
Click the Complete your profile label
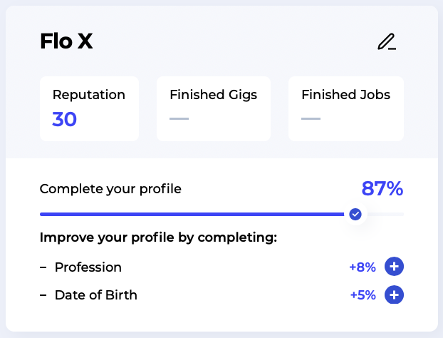[x=110, y=189]
